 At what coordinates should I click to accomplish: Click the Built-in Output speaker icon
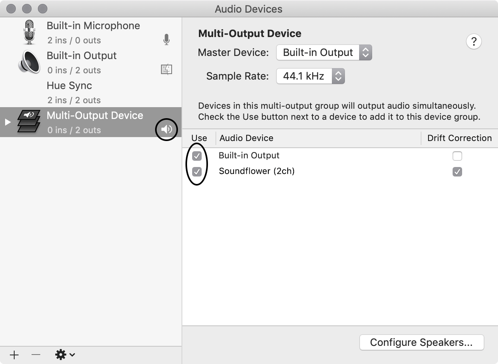[28, 62]
